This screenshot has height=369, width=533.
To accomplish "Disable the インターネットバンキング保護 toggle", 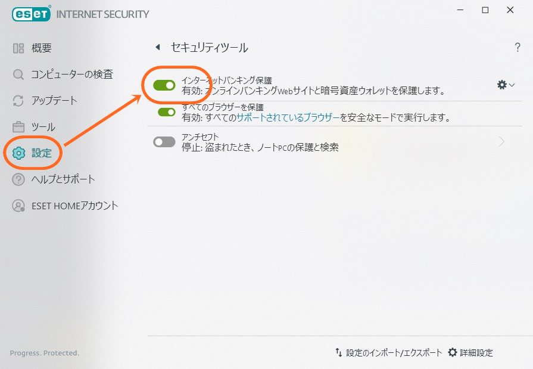I will click(164, 85).
